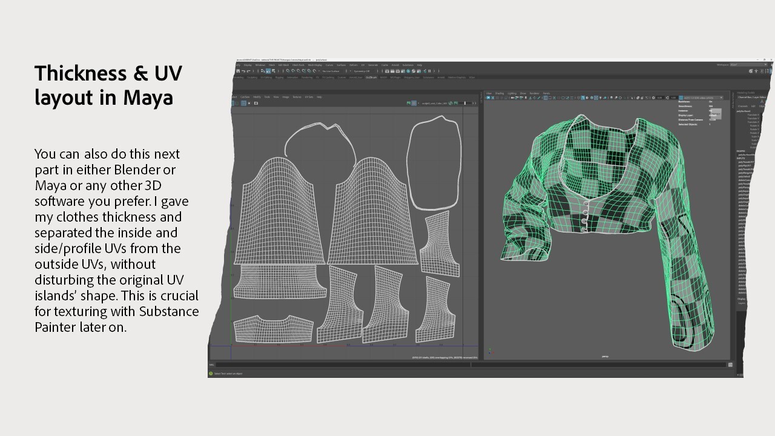775x436 pixels.
Task: Click viewport Gamma icon
Action: (667, 98)
